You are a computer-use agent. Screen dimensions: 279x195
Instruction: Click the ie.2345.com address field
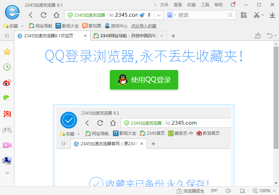point(124,15)
